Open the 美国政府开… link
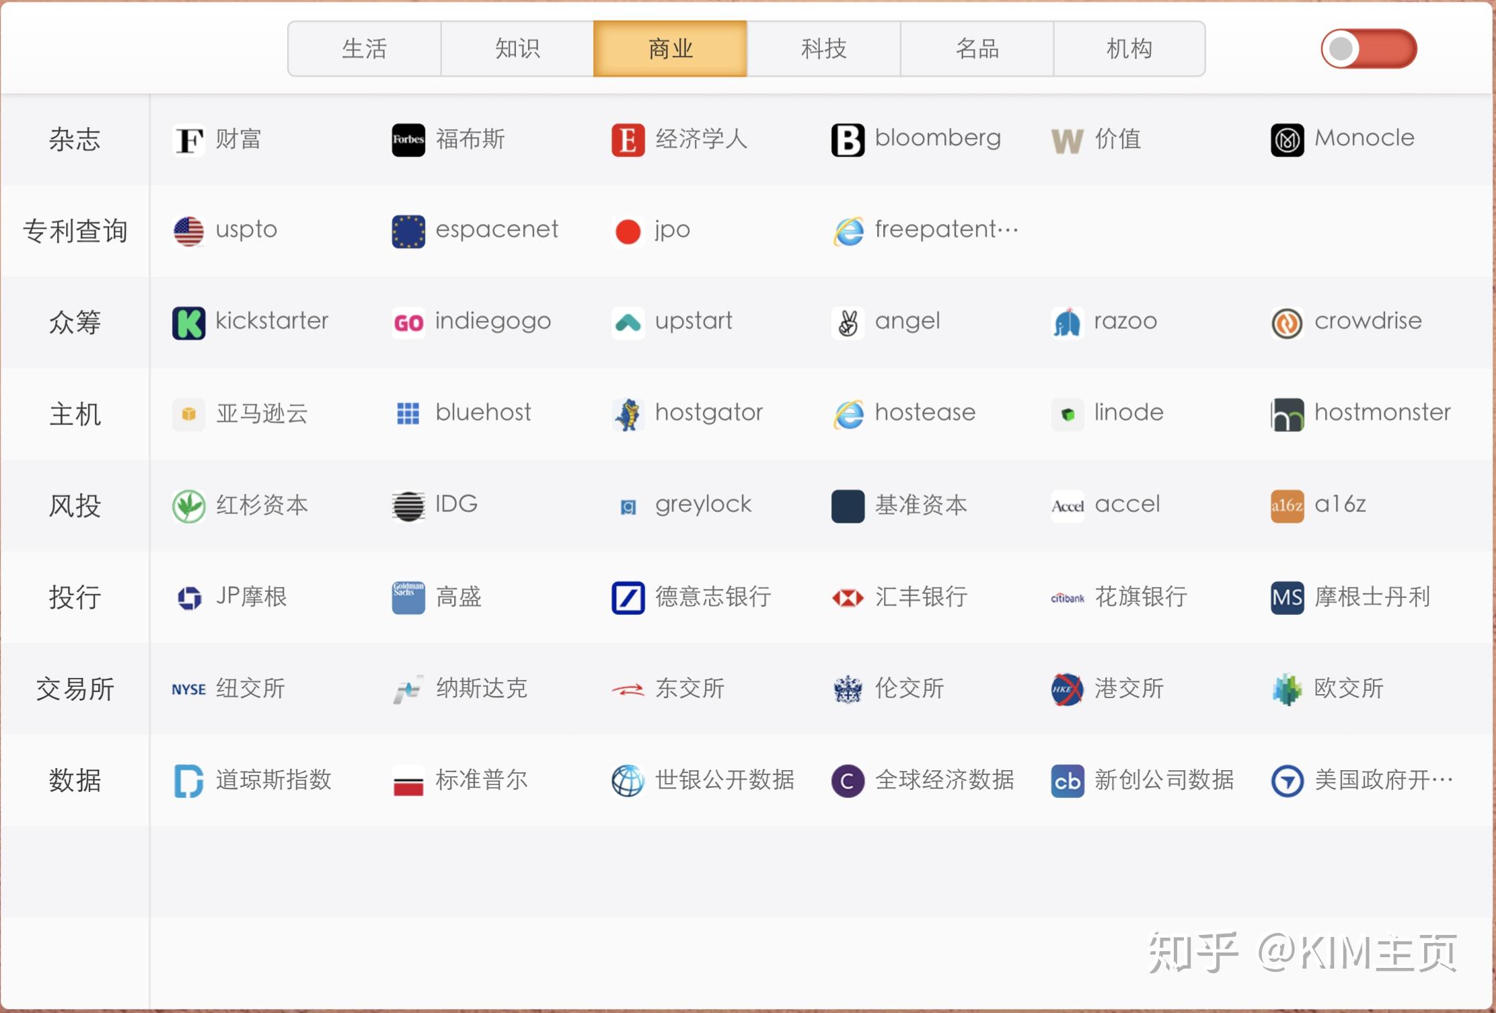The width and height of the screenshot is (1496, 1013). (x=1384, y=780)
